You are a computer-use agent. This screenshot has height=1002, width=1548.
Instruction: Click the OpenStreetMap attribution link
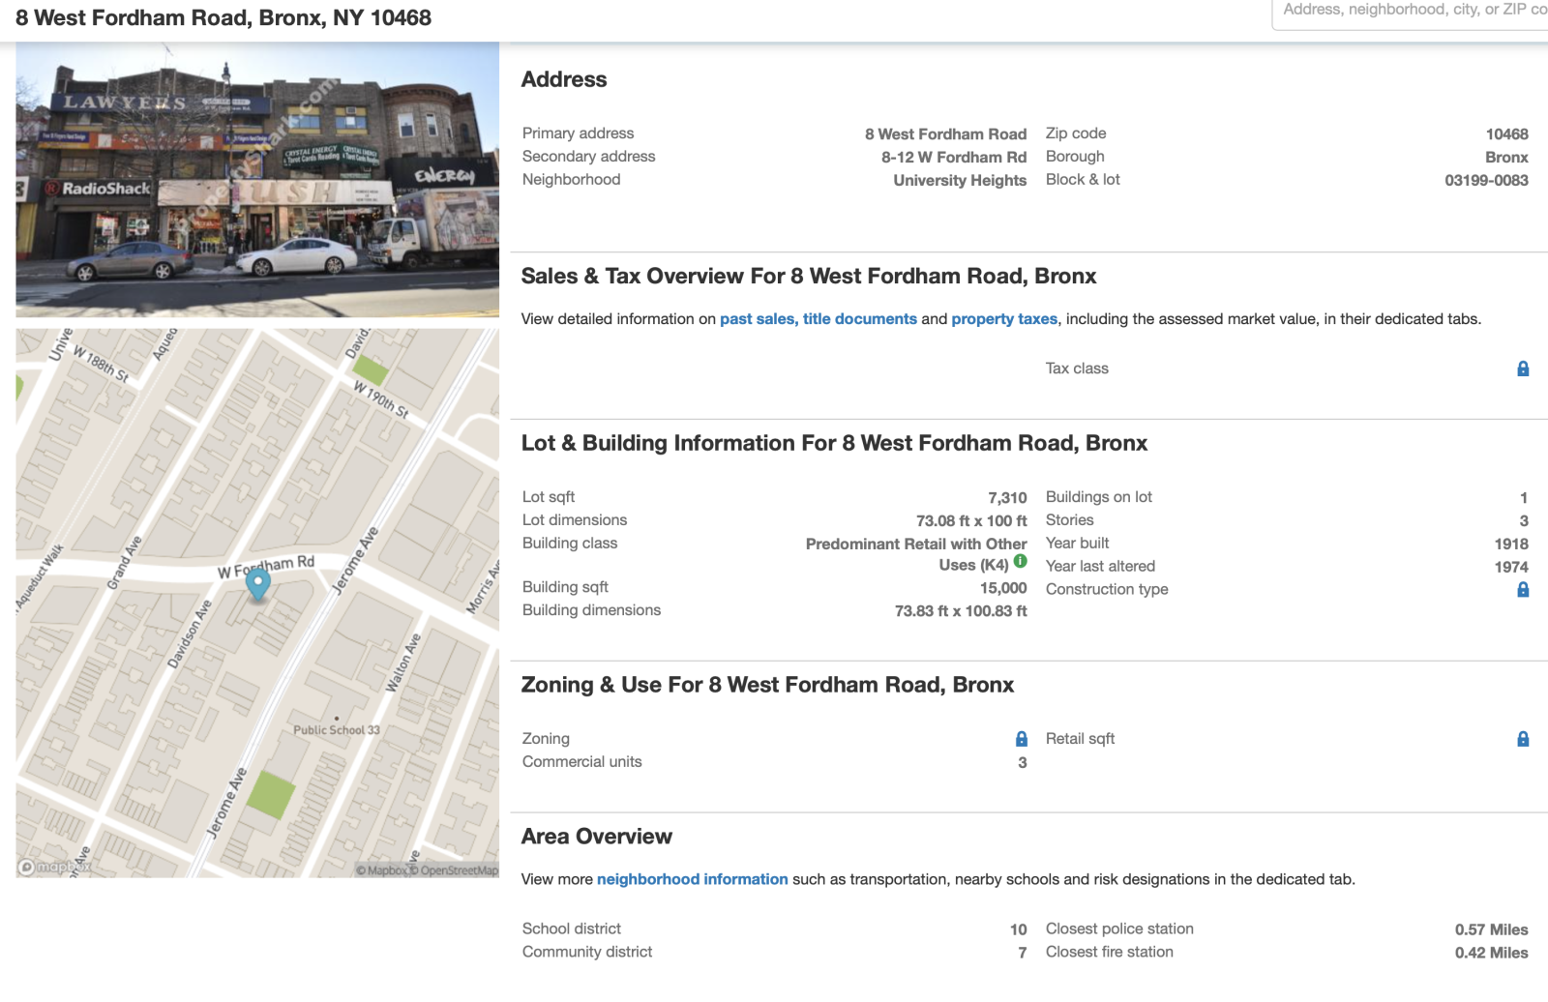coord(459,870)
